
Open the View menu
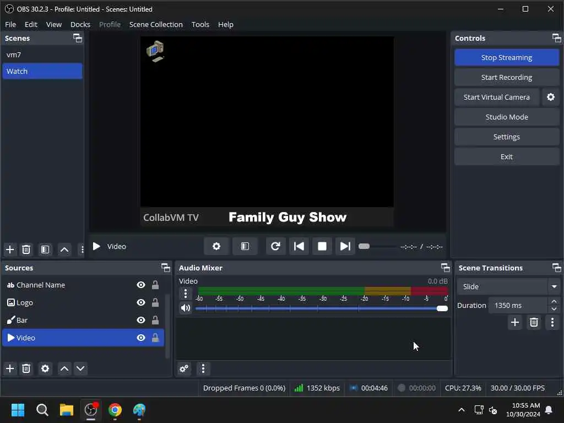(x=53, y=24)
